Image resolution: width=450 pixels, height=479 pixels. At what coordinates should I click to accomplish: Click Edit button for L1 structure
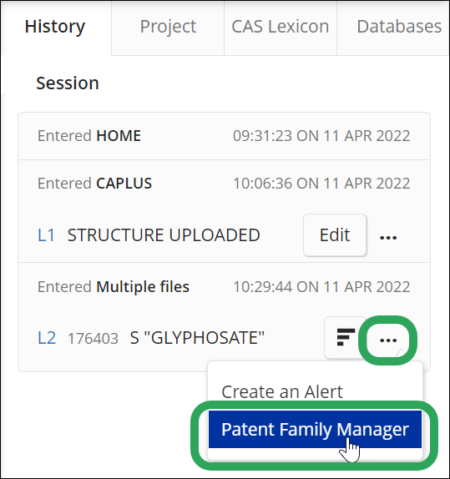(x=335, y=235)
